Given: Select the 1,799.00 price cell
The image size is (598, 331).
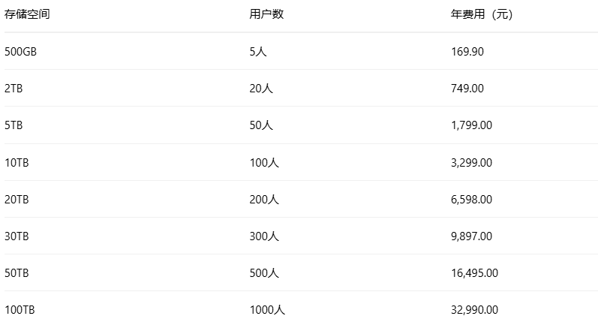Looking at the screenshot, I should click(x=471, y=125).
